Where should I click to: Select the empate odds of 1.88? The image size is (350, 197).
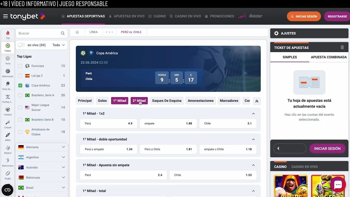coord(168,123)
